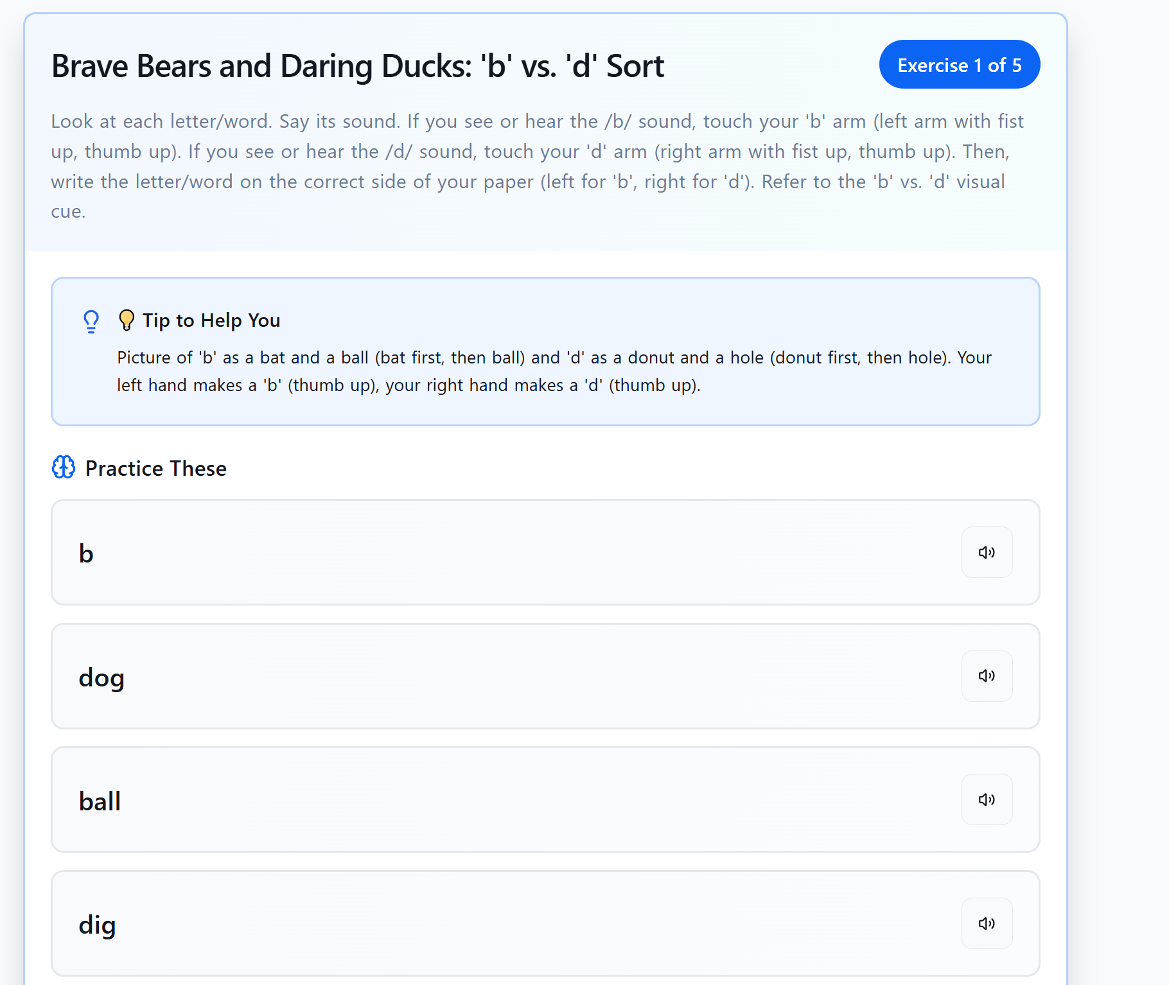Click the 'Brave Bears and Daring Ducks' title
Screen dimensions: 1169x985
pos(357,66)
